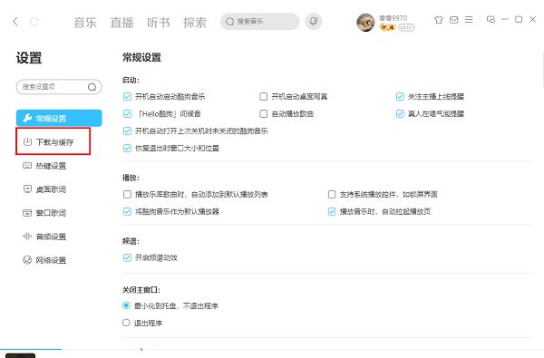This screenshot has width=544, height=358.
Task: Open the 听书 tab
Action: (x=159, y=23)
